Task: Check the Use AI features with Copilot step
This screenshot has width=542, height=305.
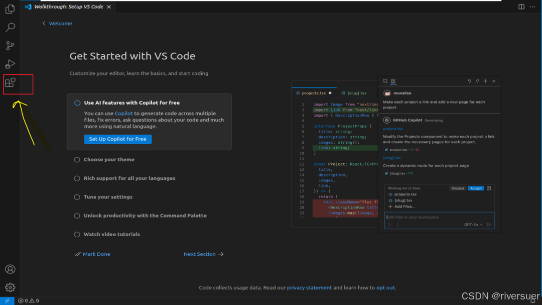Action: tap(77, 102)
